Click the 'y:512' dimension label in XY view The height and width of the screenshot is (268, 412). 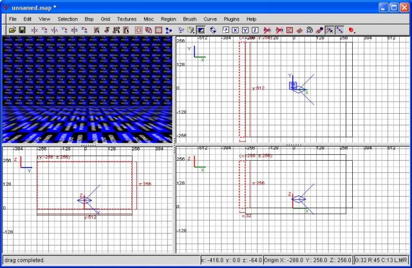258,88
